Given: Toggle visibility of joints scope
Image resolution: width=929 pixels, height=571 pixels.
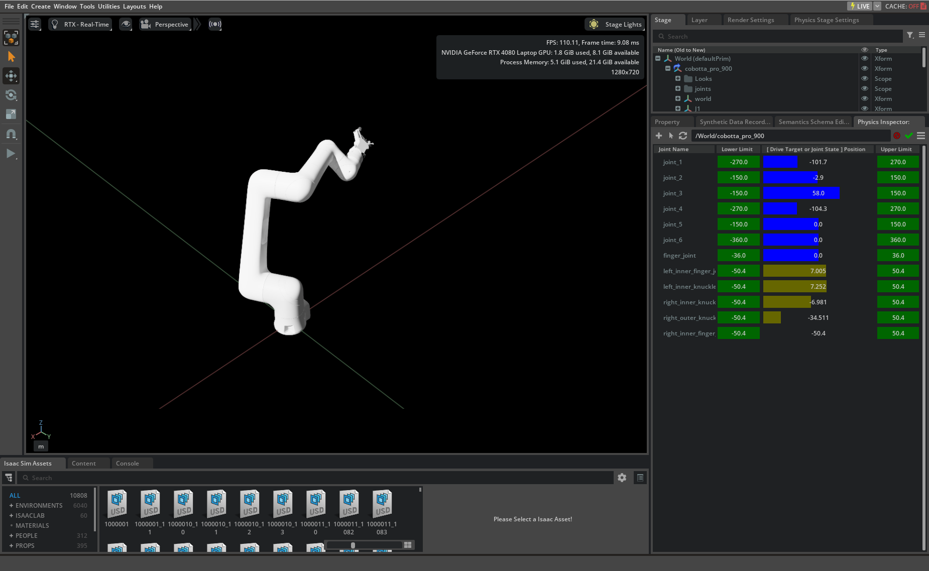Looking at the screenshot, I should (865, 88).
